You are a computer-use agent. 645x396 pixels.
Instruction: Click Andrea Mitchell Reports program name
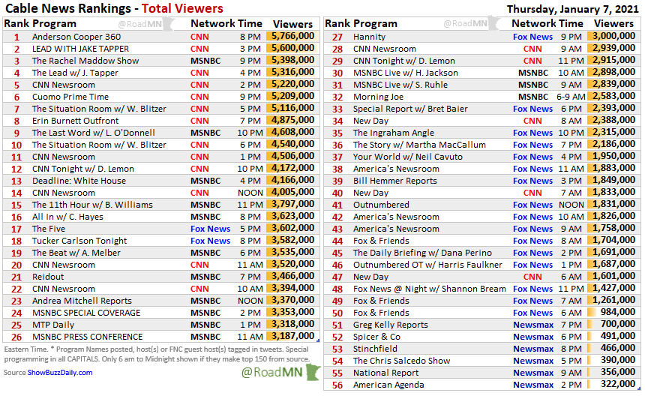[82, 301]
